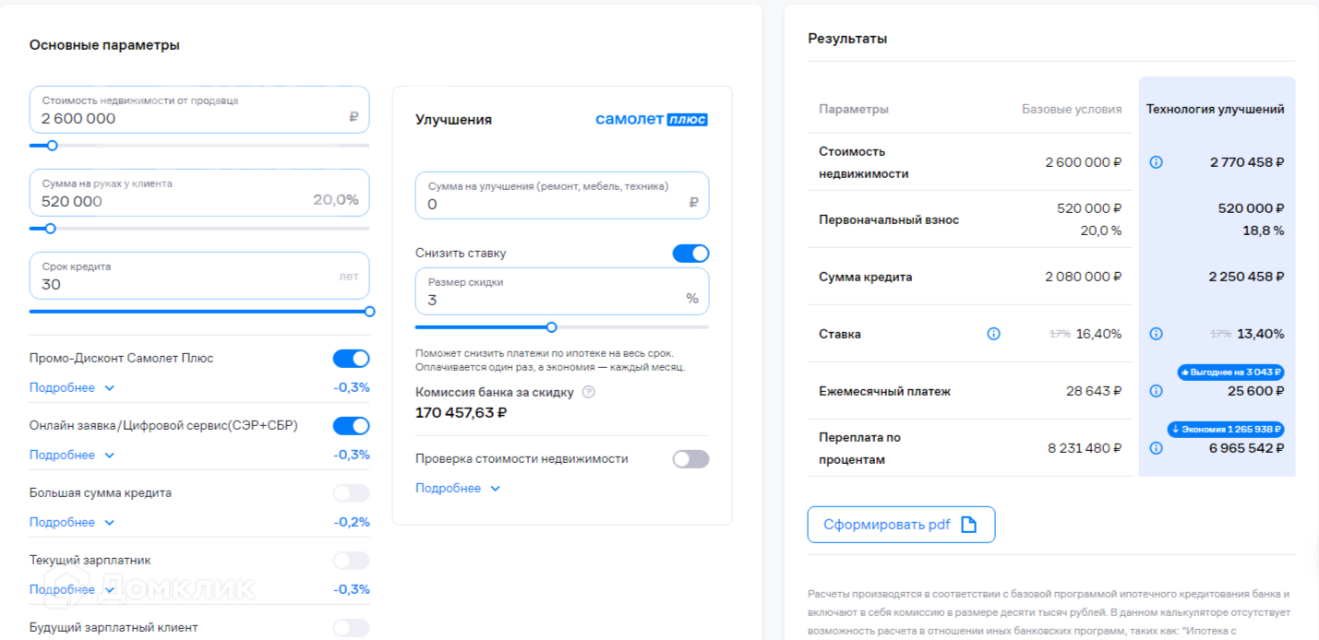This screenshot has width=1319, height=640.
Task: Open Подробнее link under Большая сумма кредита
Action: (72, 523)
